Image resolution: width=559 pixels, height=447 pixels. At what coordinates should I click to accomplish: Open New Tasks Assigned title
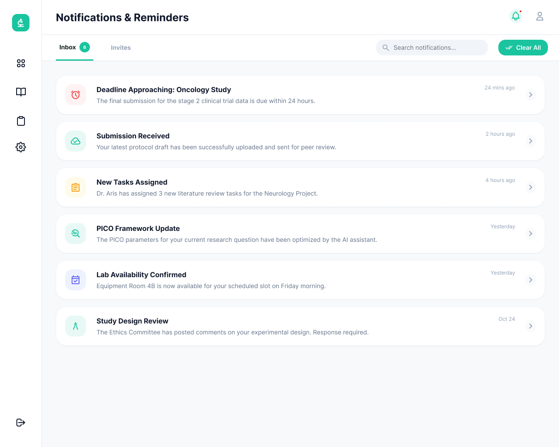(x=132, y=182)
